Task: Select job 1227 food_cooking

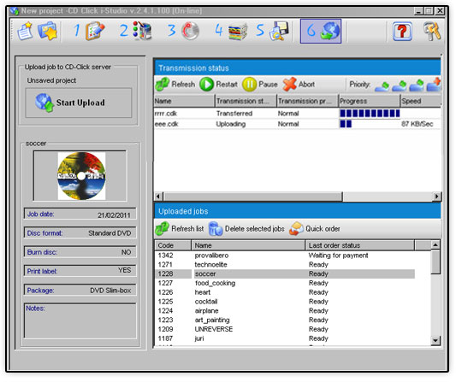Action: pyautogui.click(x=285, y=284)
